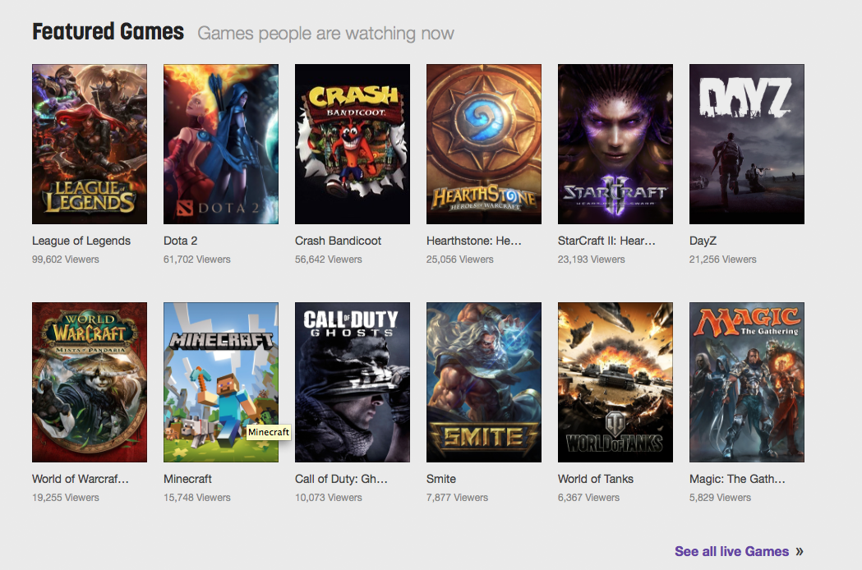Open the Hearthstone cover thumbnail
The image size is (862, 570).
coord(484,144)
